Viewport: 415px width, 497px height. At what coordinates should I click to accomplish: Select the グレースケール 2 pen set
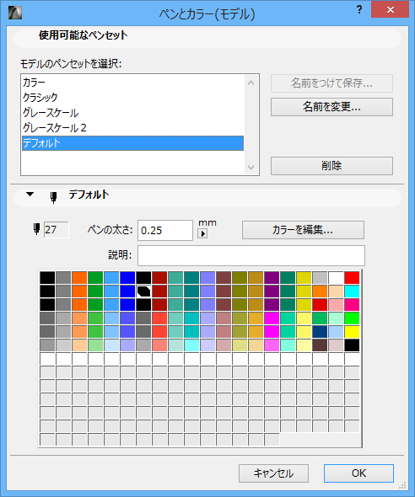[132, 128]
